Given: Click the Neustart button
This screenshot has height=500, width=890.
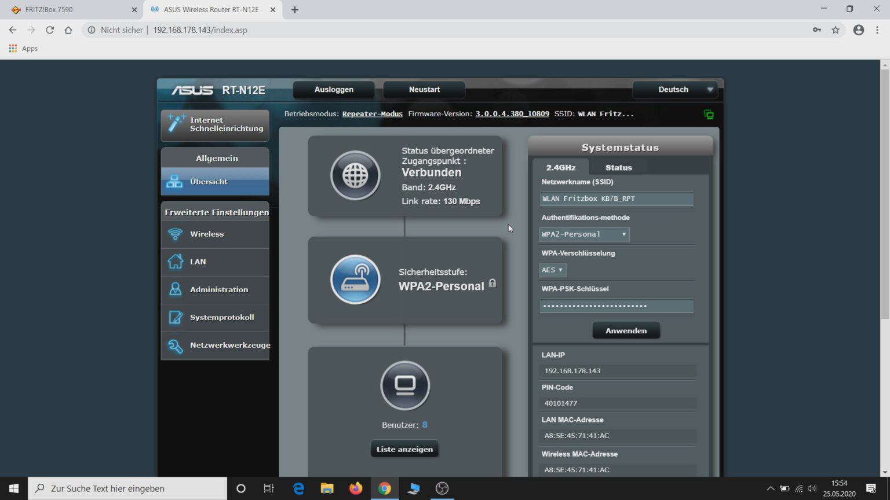Looking at the screenshot, I should (424, 90).
